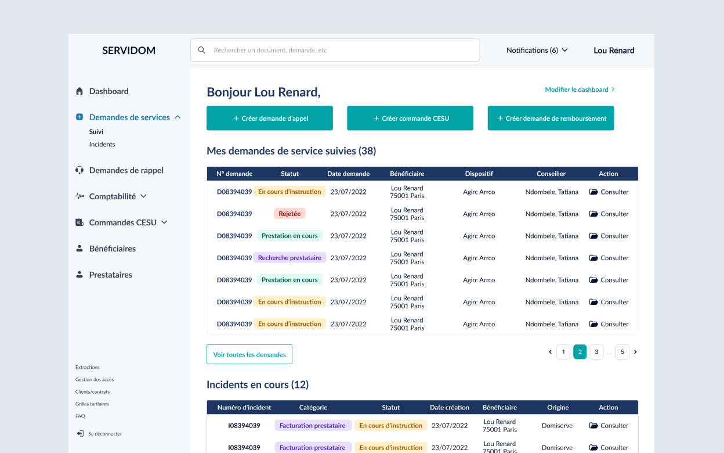This screenshot has height=453, width=724.
Task: Expand the Comptabilité chevron
Action: coord(143,196)
